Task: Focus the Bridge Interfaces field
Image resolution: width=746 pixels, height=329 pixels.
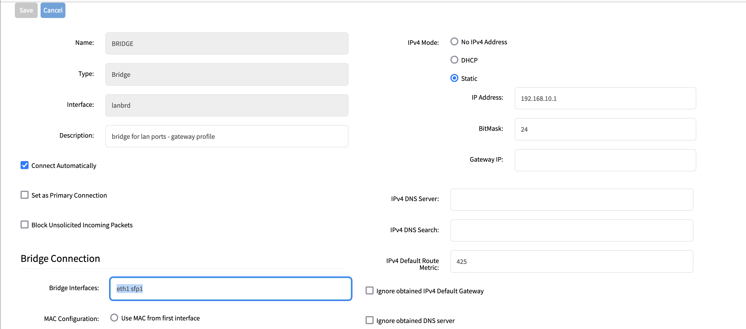Action: [230, 289]
